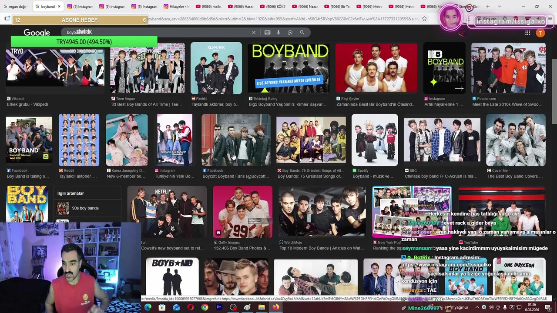Viewport: 557px width, 313px height.
Task: Open File Explorer from the taskbar
Action: 262,307
